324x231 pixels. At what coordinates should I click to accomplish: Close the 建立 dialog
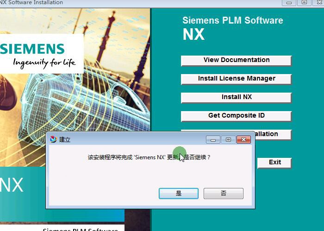243,140
